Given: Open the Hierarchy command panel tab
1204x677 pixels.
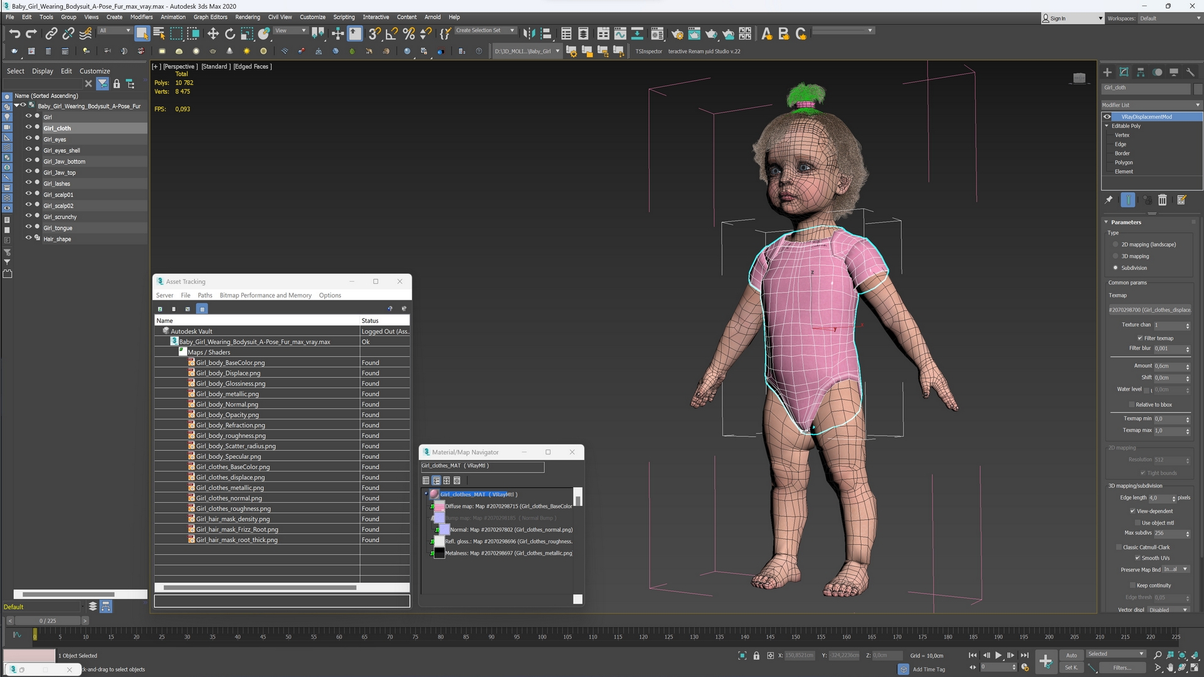Looking at the screenshot, I should (1141, 72).
